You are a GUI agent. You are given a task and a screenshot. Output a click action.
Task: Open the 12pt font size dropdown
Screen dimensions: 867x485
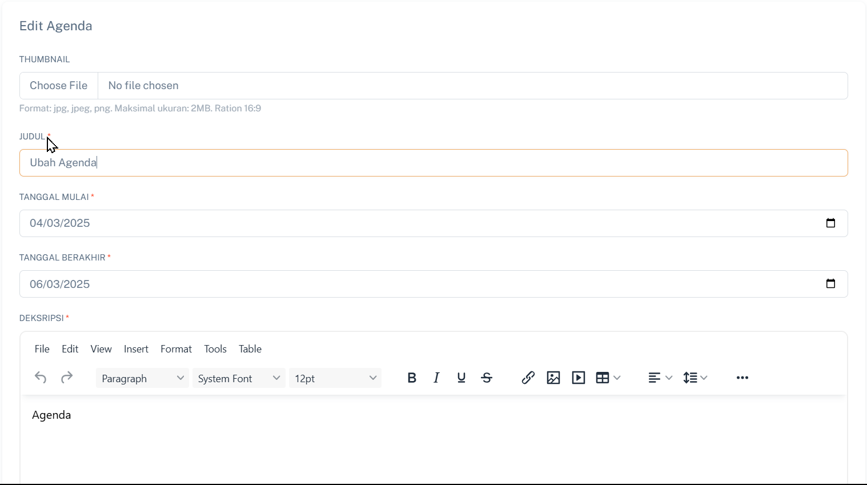[x=335, y=378]
